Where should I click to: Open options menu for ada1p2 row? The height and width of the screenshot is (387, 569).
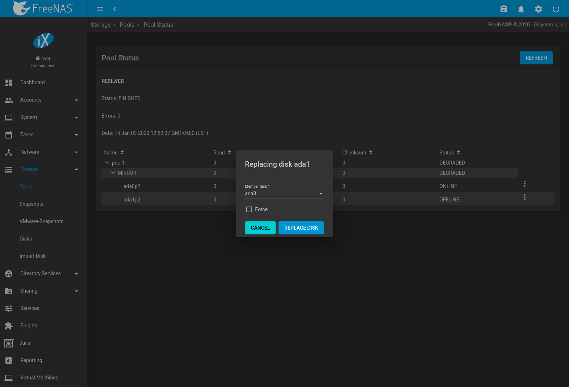(x=524, y=197)
